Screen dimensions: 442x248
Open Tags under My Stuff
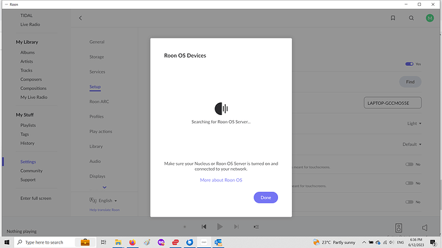(x=24, y=134)
